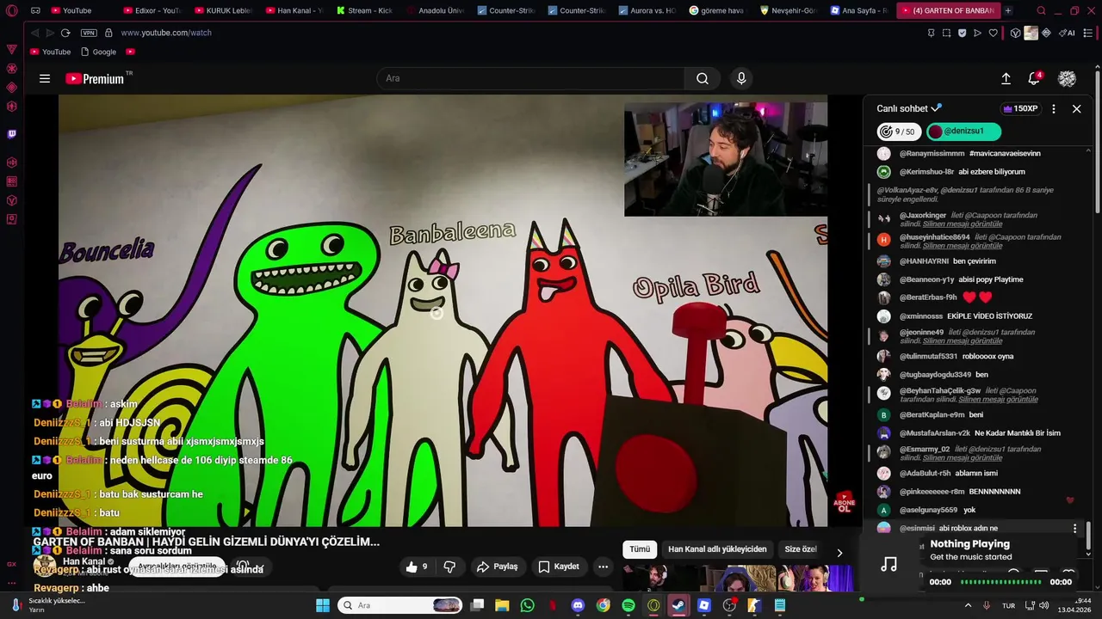
Task: Add a new browser tab
Action: [1008, 11]
